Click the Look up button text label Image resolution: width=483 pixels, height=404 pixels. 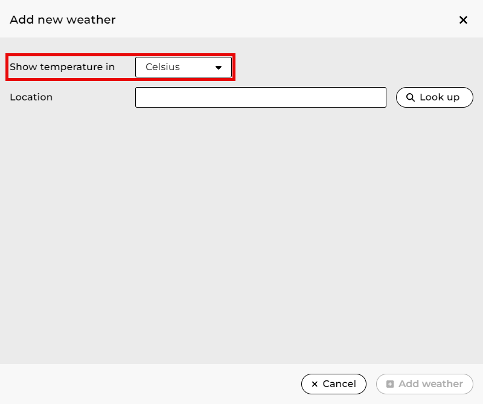coord(440,97)
